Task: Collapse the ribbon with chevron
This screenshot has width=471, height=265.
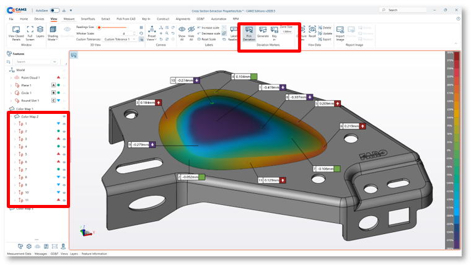Action: pos(456,43)
